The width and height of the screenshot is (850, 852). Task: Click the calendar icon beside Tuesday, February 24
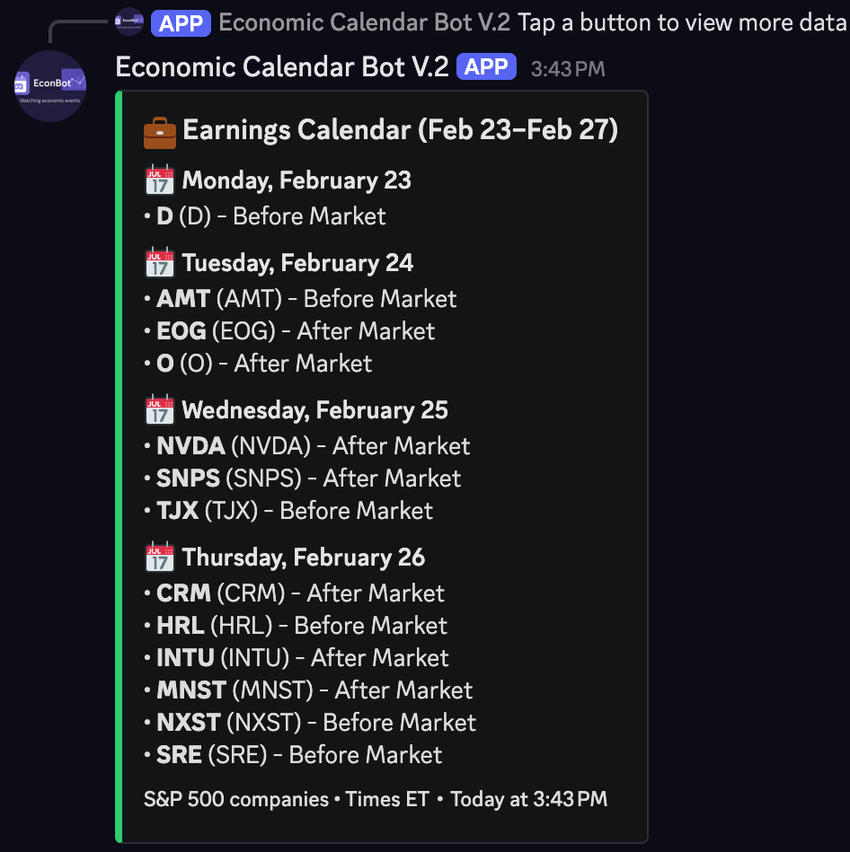tap(159, 261)
